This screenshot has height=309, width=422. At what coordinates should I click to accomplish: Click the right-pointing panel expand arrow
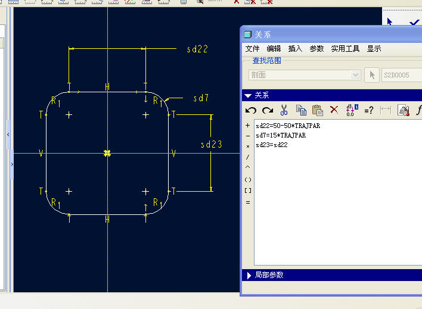pyautogui.click(x=12, y=164)
